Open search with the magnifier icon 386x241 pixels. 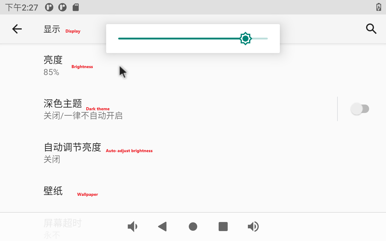[x=371, y=29]
